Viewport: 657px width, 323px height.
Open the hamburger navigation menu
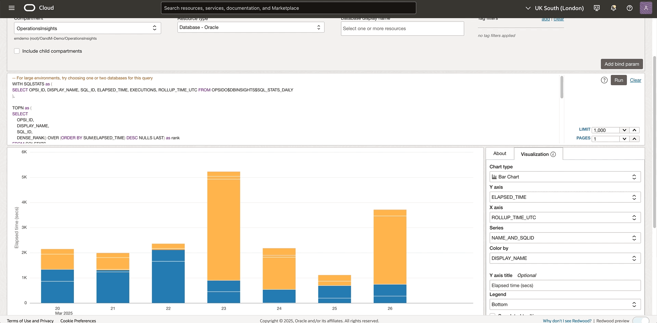pyautogui.click(x=12, y=8)
